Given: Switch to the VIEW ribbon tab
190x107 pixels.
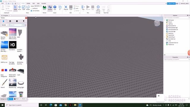Looking at the screenshot, I should pos(38,3).
